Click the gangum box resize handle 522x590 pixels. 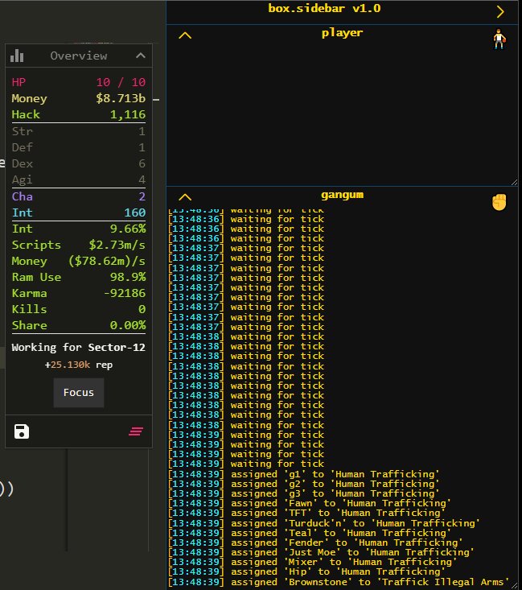pos(514,586)
